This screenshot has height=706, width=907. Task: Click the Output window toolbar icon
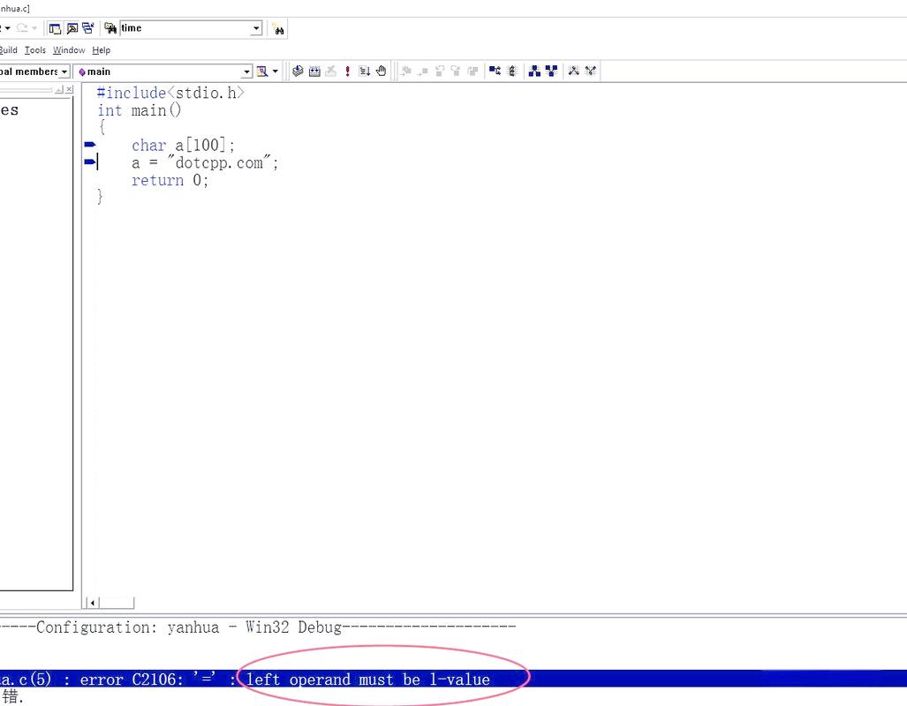pos(72,28)
